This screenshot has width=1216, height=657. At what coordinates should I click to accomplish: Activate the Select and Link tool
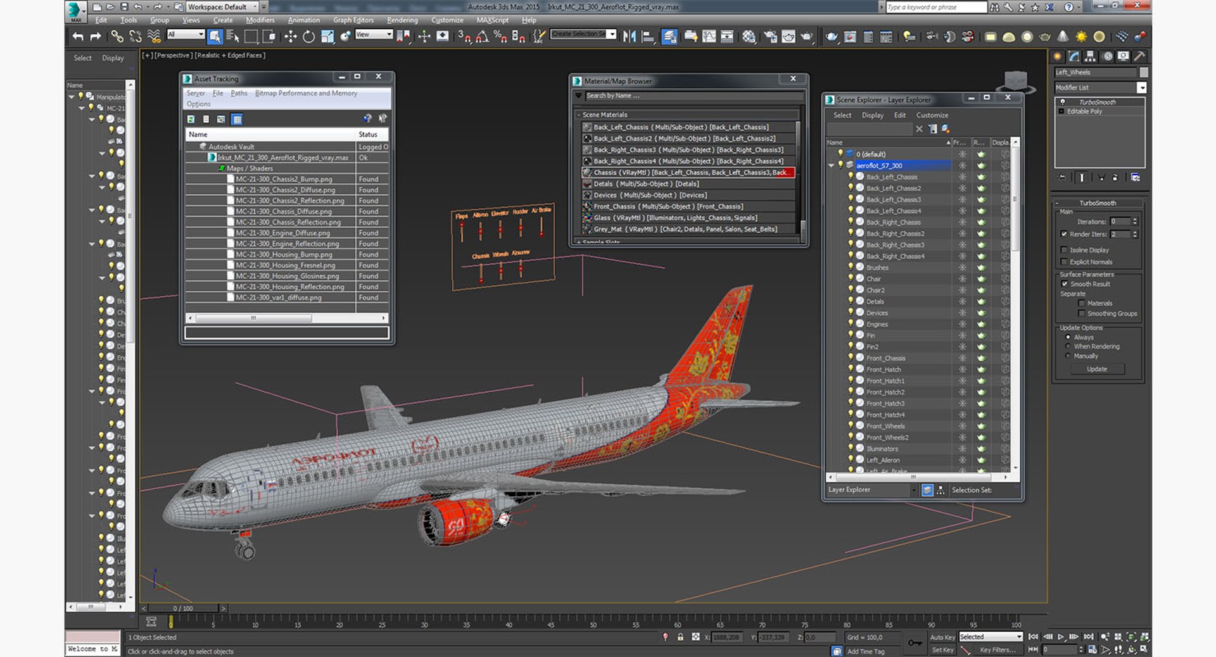pyautogui.click(x=117, y=37)
